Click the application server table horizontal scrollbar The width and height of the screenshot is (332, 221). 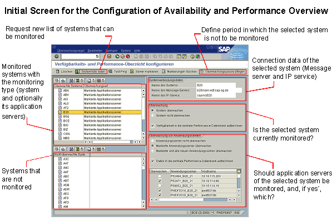tap(193, 200)
